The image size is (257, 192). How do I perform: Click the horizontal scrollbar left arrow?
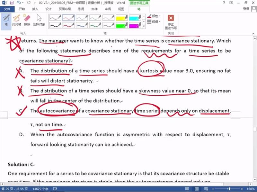point(2,184)
